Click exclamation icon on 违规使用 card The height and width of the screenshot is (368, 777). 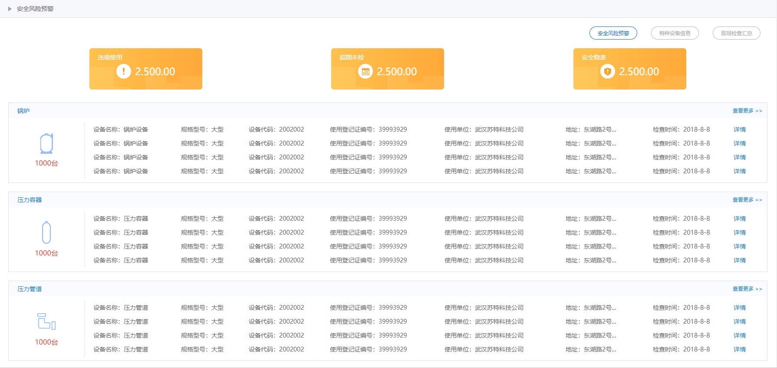124,71
